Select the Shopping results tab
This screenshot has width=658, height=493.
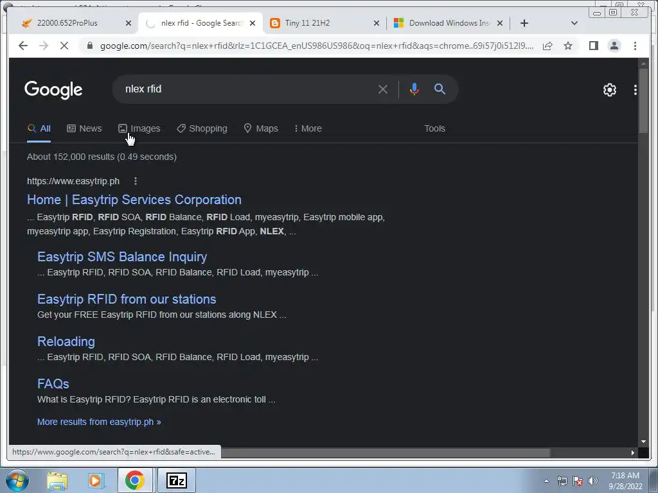point(202,128)
